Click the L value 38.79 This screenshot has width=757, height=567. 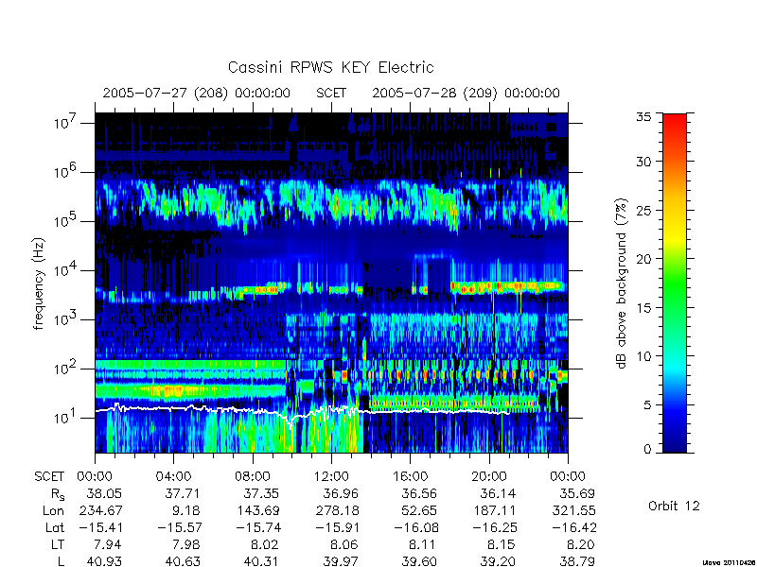pyautogui.click(x=577, y=561)
